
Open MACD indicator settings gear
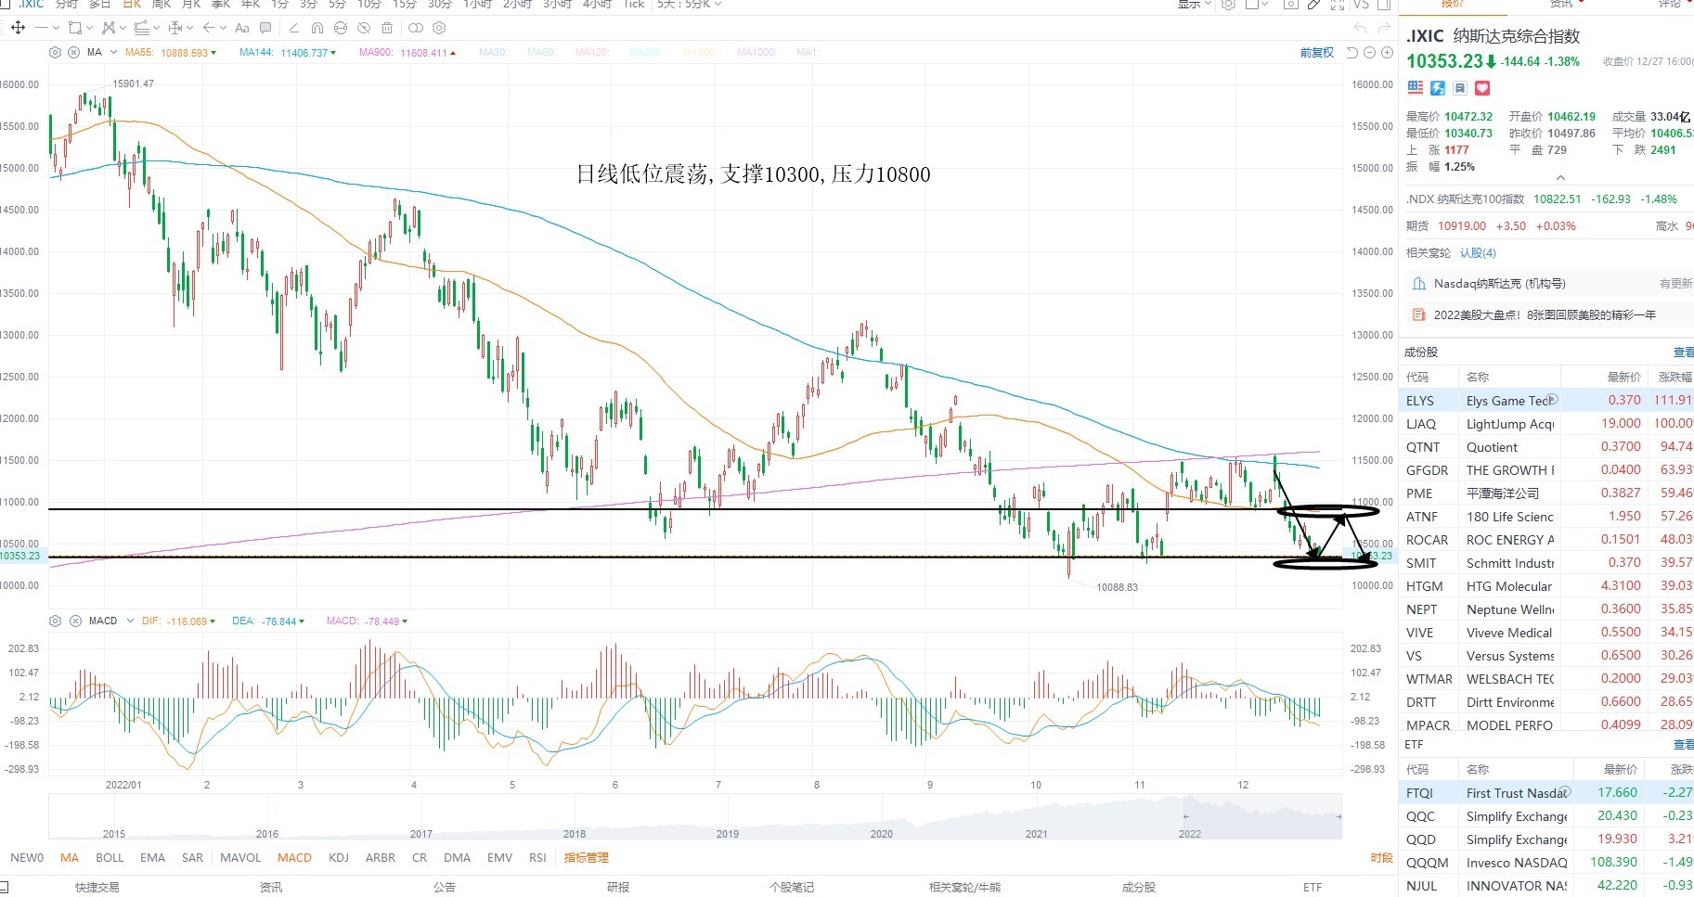[x=55, y=621]
